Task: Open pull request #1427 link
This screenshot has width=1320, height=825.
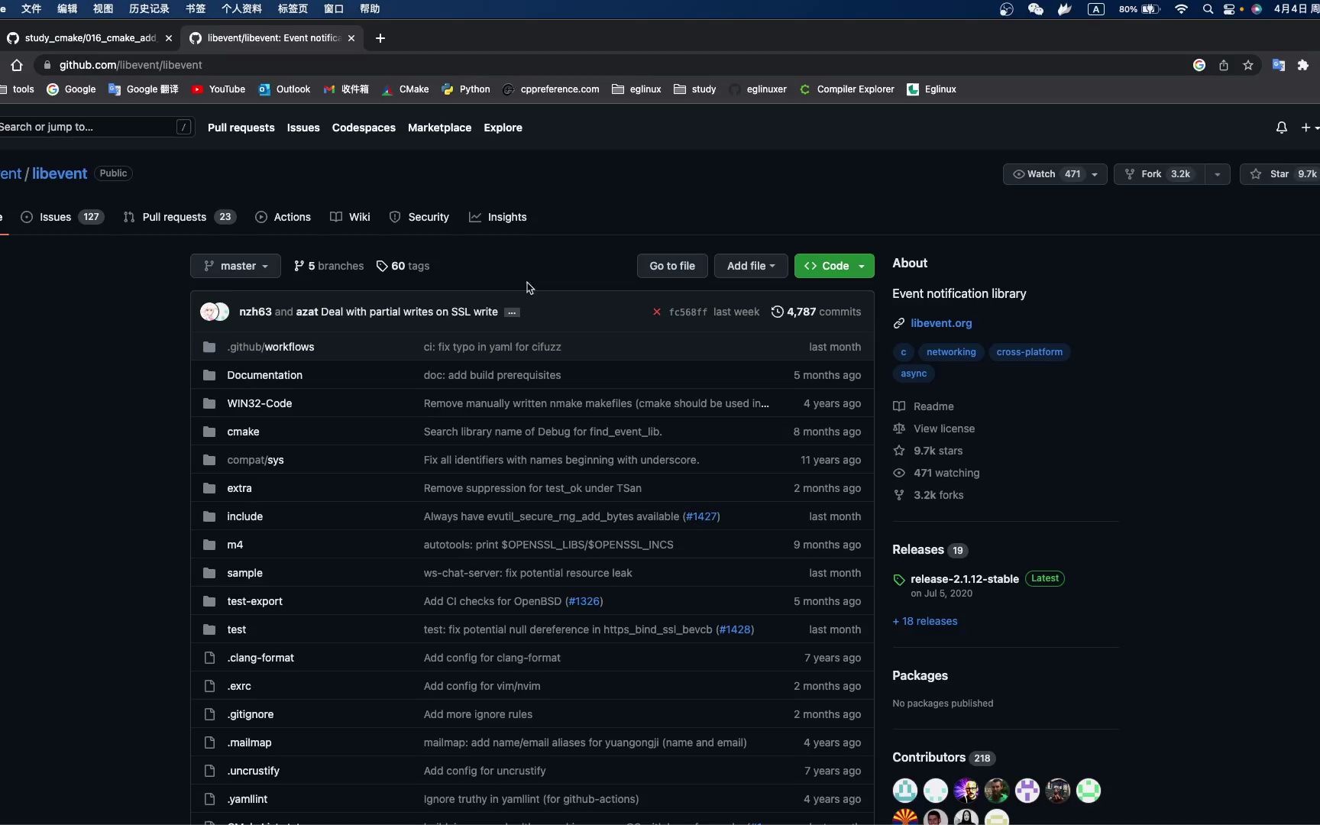Action: tap(701, 516)
